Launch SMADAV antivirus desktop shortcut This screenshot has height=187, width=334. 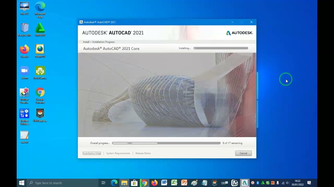(40, 30)
